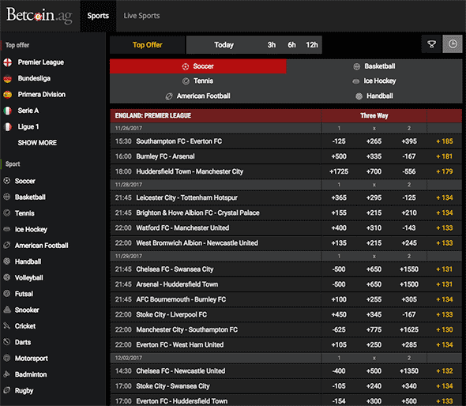This screenshot has width=466, height=406.
Task: Click the England flag beside Premier League
Action: 8,62
